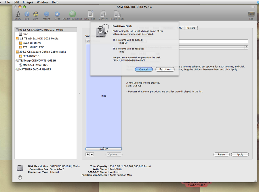Click the Size: 14.8 GB text

click(134, 86)
